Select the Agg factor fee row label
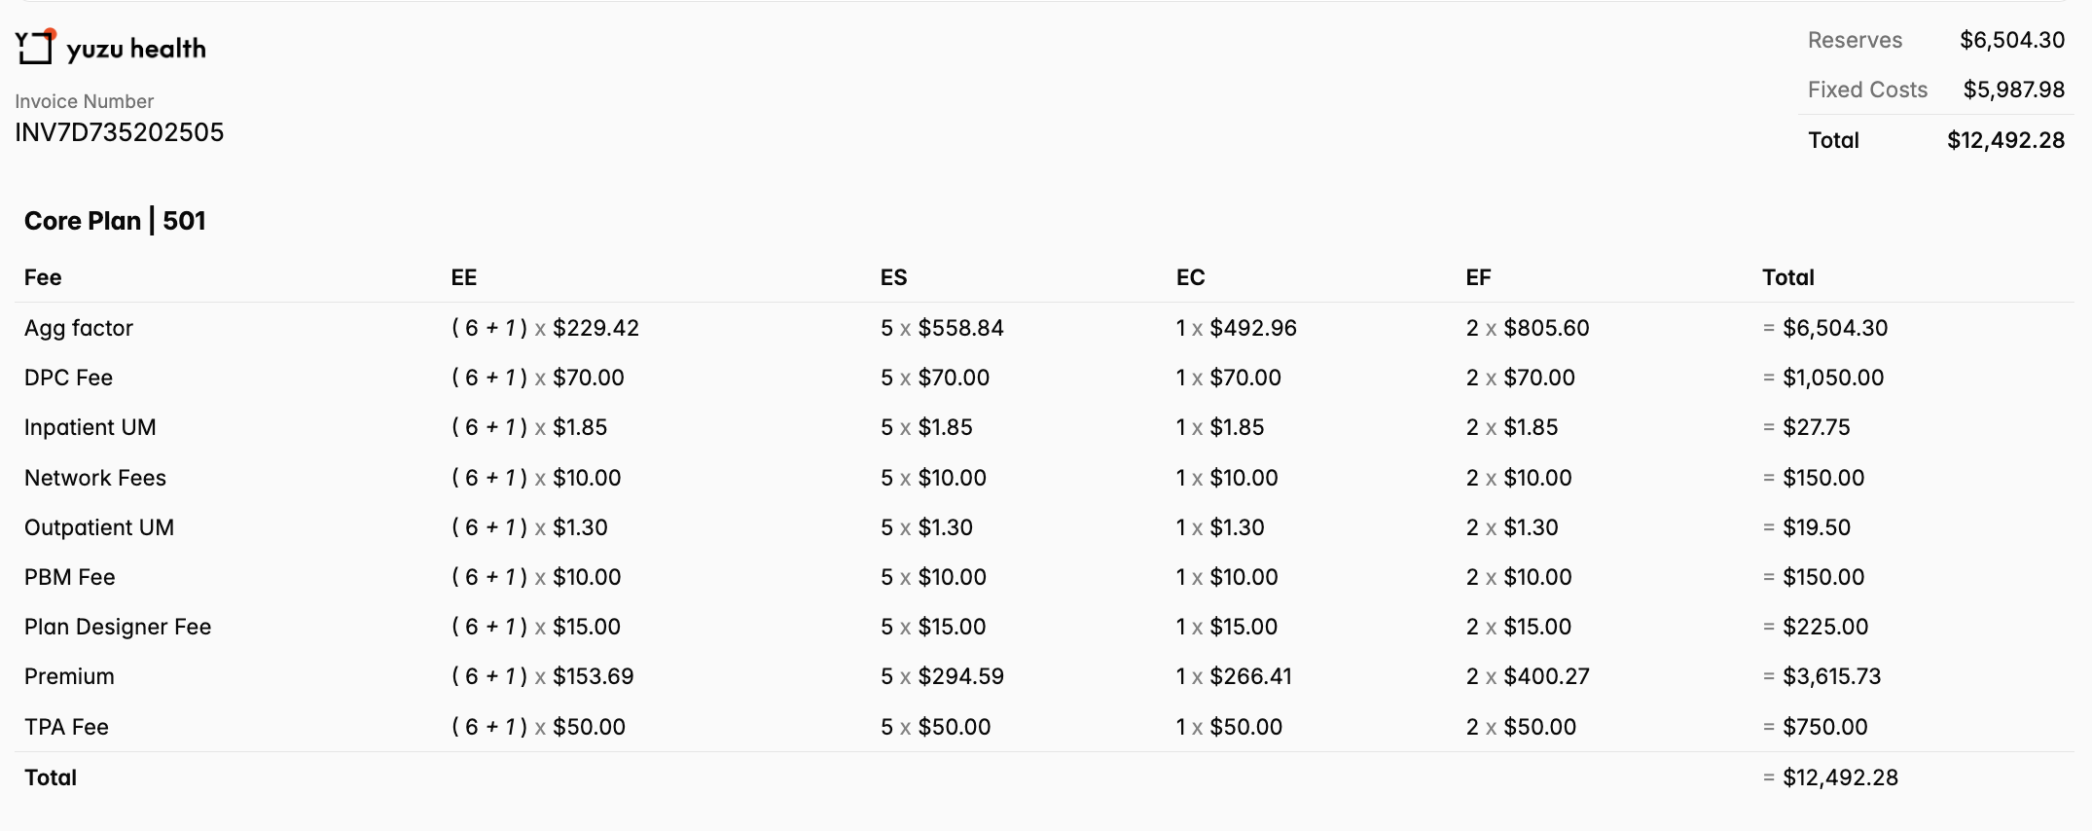 (x=79, y=328)
